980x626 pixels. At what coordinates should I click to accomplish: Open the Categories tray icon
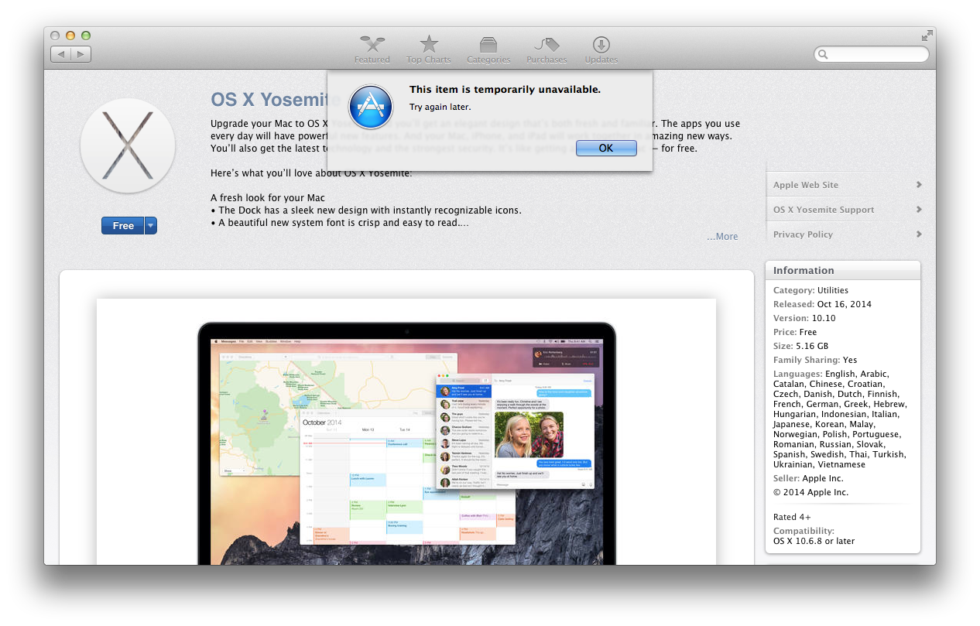488,45
